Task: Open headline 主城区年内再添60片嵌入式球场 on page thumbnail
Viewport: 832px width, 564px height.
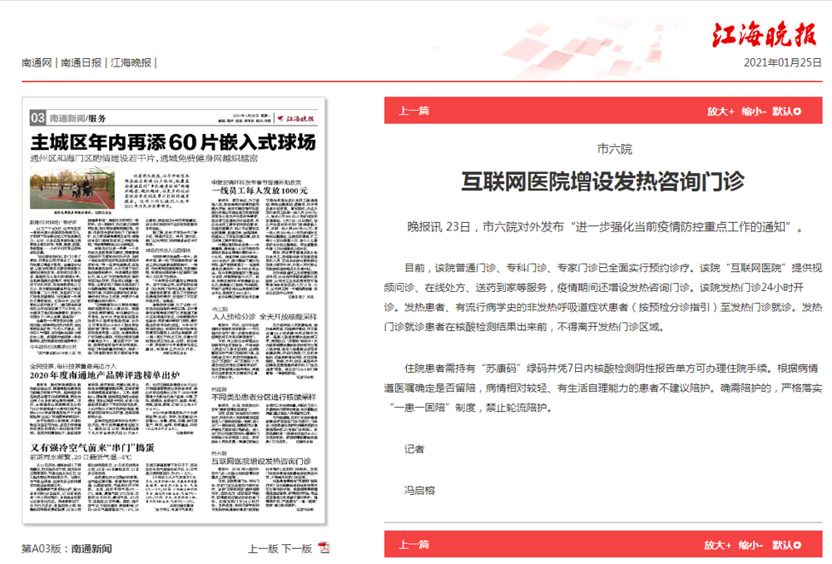Action: [173, 142]
